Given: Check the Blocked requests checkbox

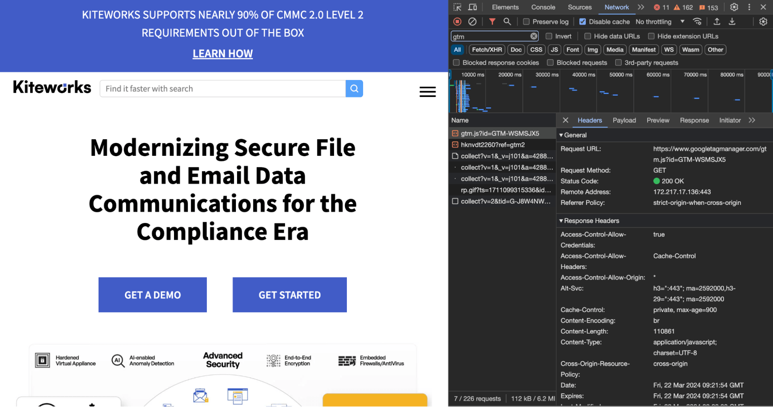Looking at the screenshot, I should tap(550, 63).
